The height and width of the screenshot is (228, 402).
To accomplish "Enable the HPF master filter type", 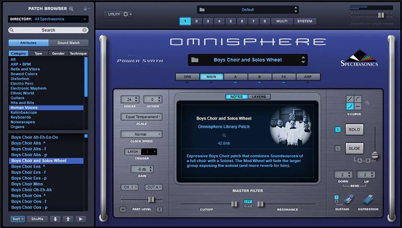I will (x=248, y=206).
